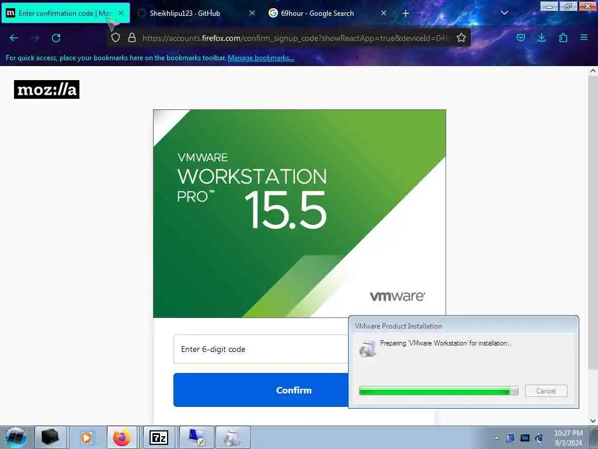Cancel the VMware Product Installation
Viewport: 598px width, 449px height.
[x=546, y=391]
